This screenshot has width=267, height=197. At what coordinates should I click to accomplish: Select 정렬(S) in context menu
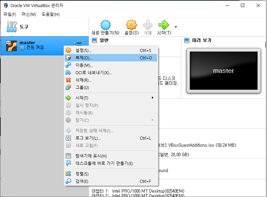(111, 174)
